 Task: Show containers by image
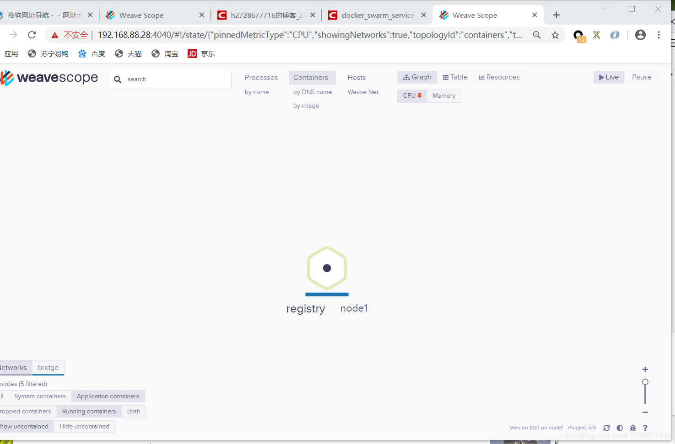click(x=306, y=106)
